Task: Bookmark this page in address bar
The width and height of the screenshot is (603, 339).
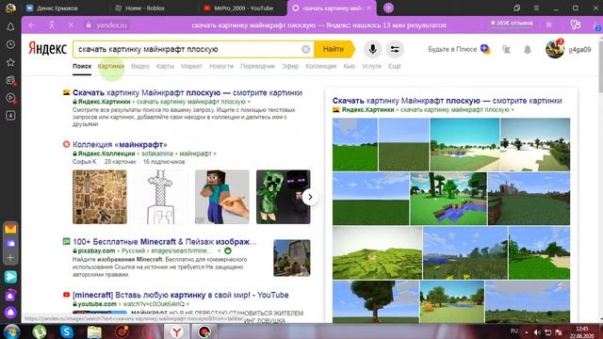Action: coord(548,25)
